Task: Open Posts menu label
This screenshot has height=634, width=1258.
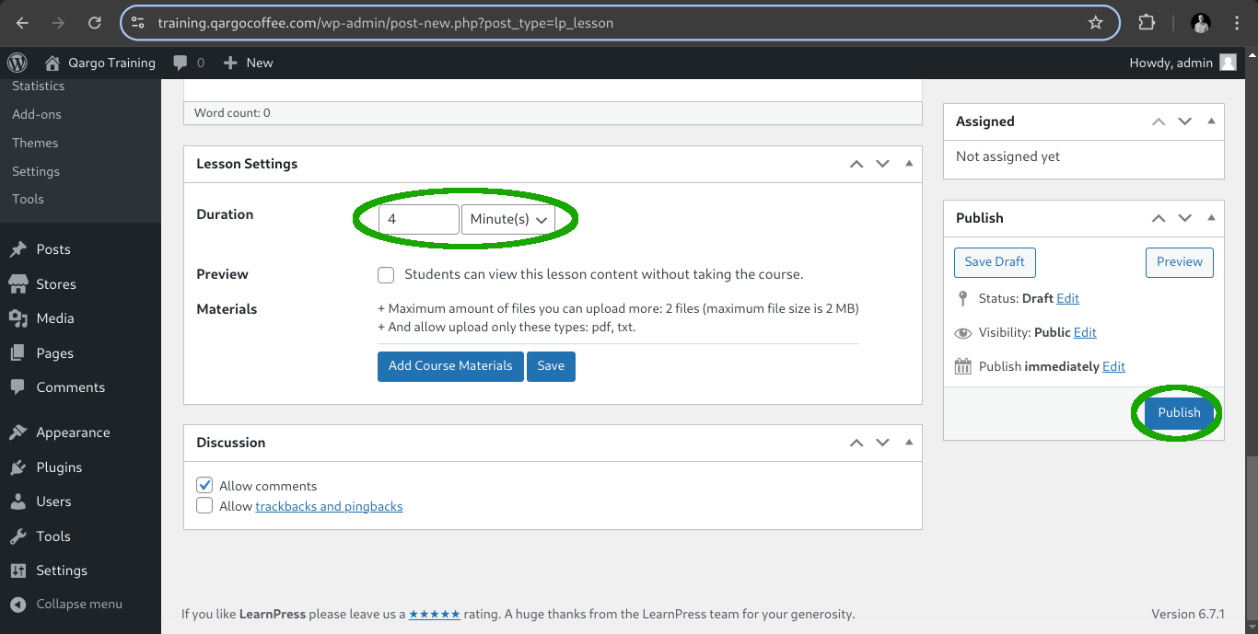Action: [53, 249]
